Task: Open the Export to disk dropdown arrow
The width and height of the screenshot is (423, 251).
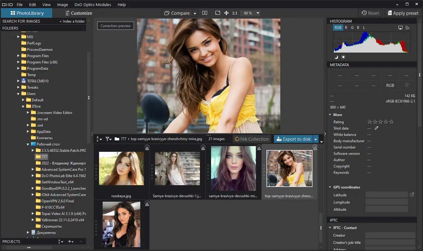Action: (x=316, y=139)
